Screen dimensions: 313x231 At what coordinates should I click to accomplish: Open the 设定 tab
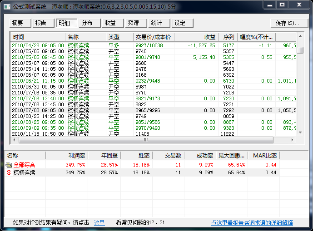181,23
